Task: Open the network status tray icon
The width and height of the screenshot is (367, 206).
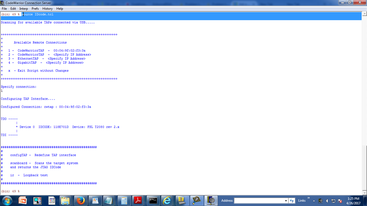Action: coord(334,201)
